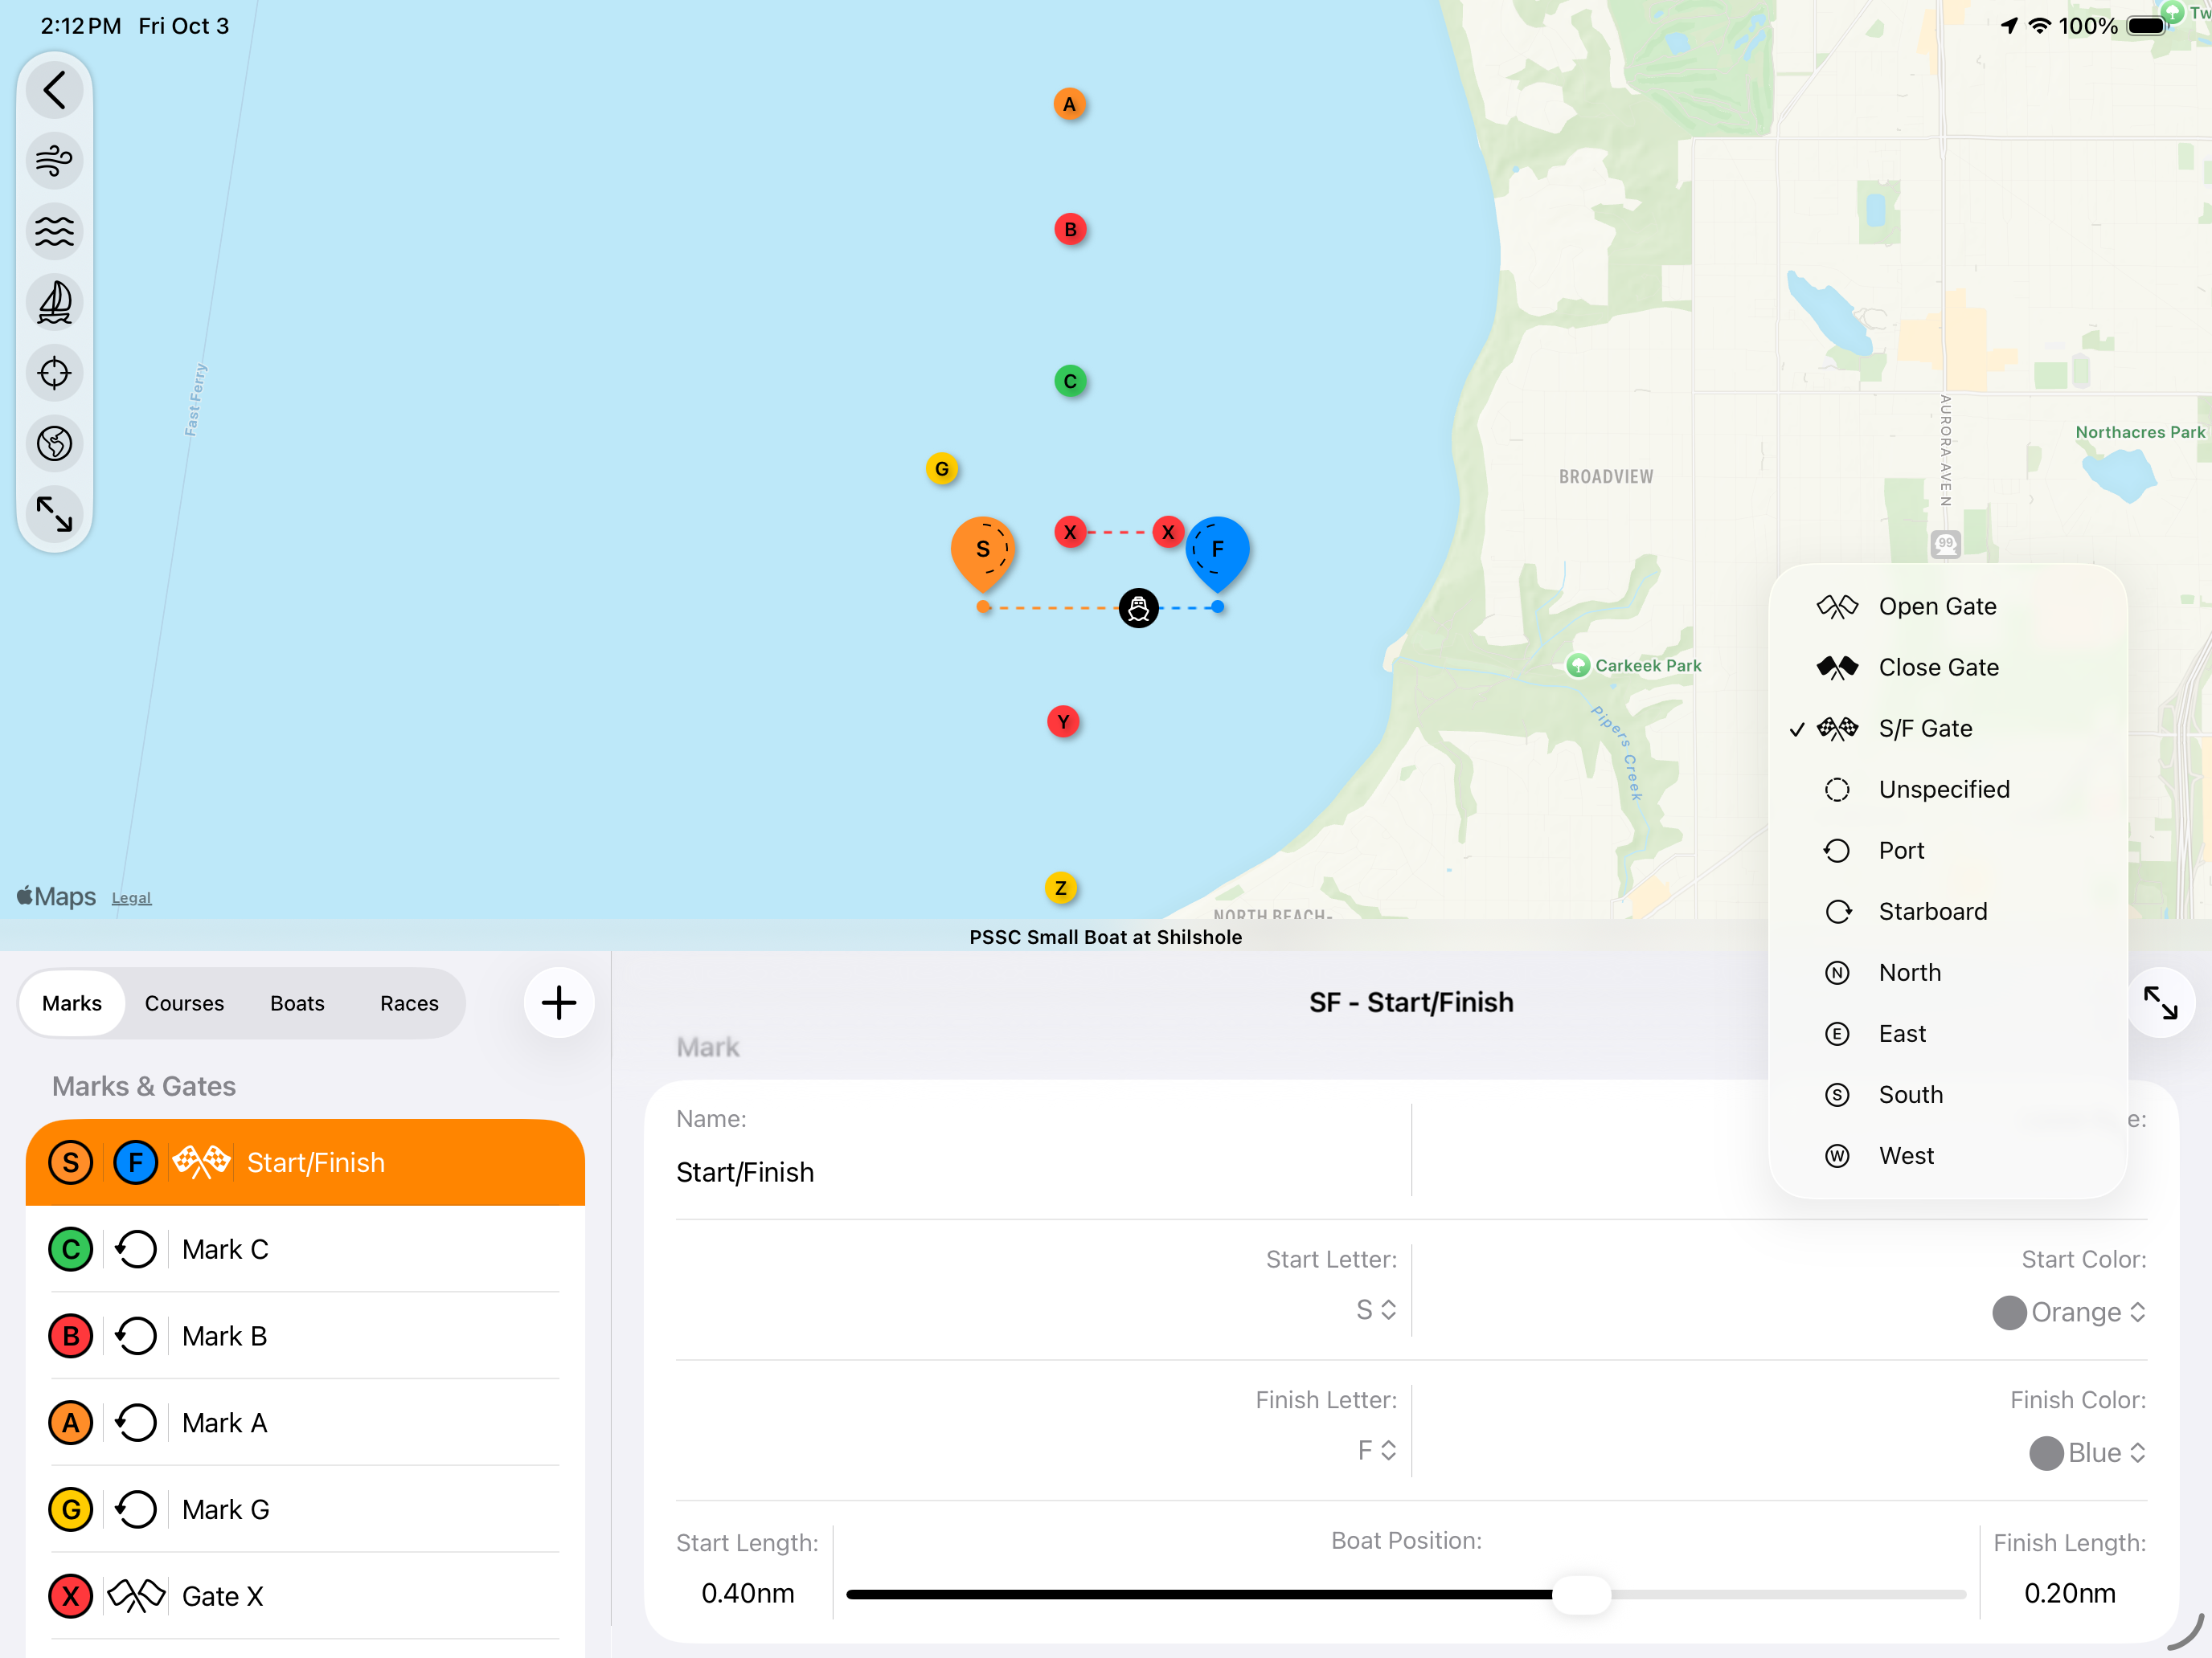Image resolution: width=2212 pixels, height=1658 pixels.
Task: Click the Boat Position slider handle
Action: tap(1582, 1594)
